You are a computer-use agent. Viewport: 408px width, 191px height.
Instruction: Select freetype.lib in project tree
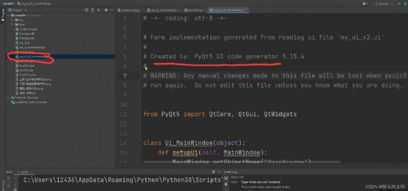tap(27, 38)
